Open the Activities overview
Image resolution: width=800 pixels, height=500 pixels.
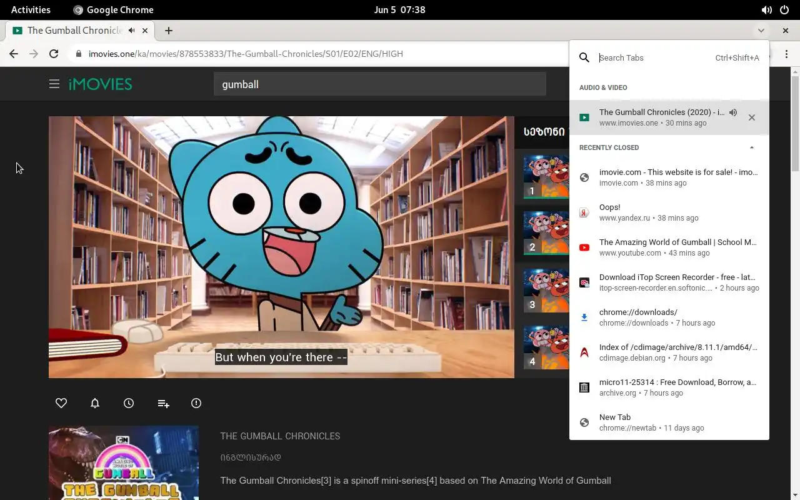(31, 9)
